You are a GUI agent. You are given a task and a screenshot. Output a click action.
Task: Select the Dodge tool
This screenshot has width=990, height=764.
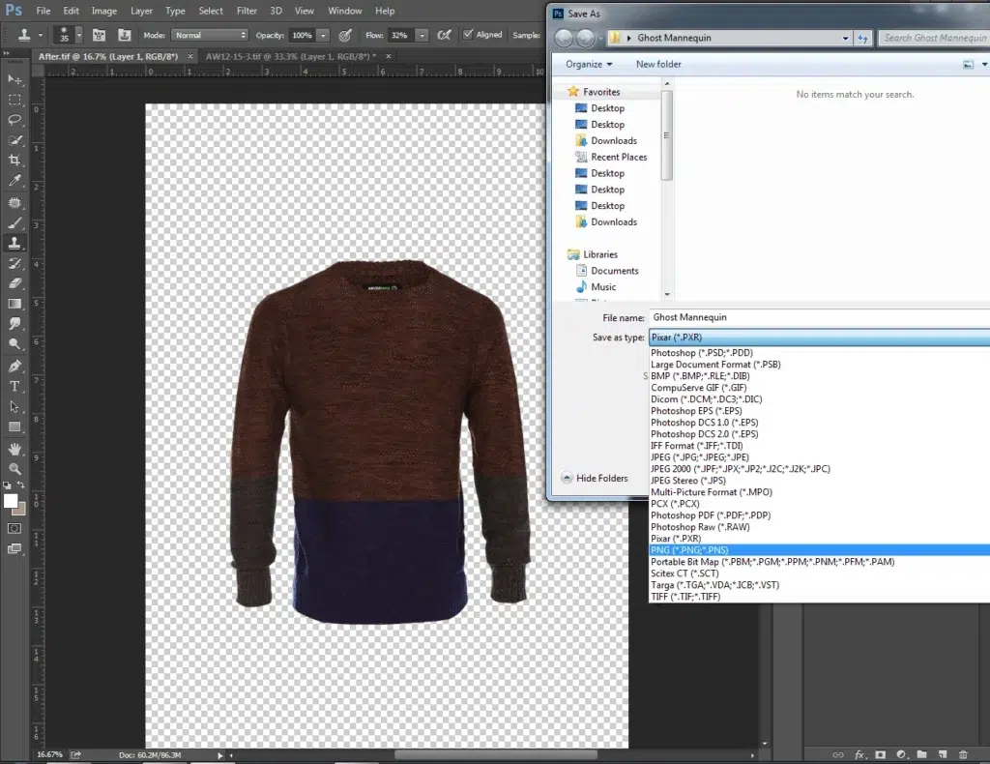pos(15,344)
